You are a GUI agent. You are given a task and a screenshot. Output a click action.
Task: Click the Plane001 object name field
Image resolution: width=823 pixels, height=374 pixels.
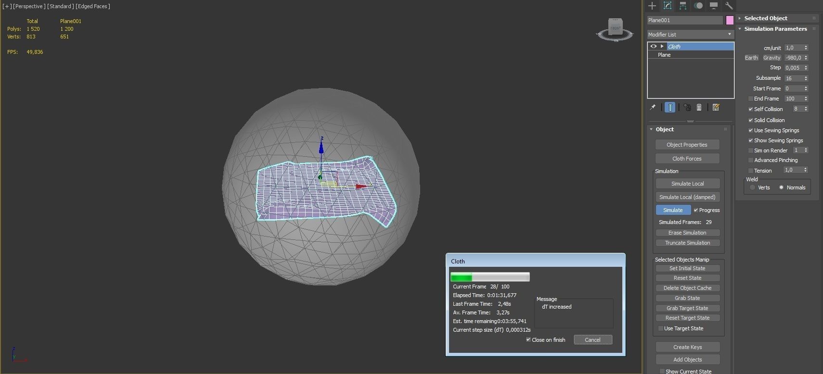pyautogui.click(x=685, y=20)
